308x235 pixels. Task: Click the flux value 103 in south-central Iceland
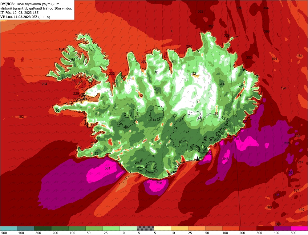(x=144, y=141)
